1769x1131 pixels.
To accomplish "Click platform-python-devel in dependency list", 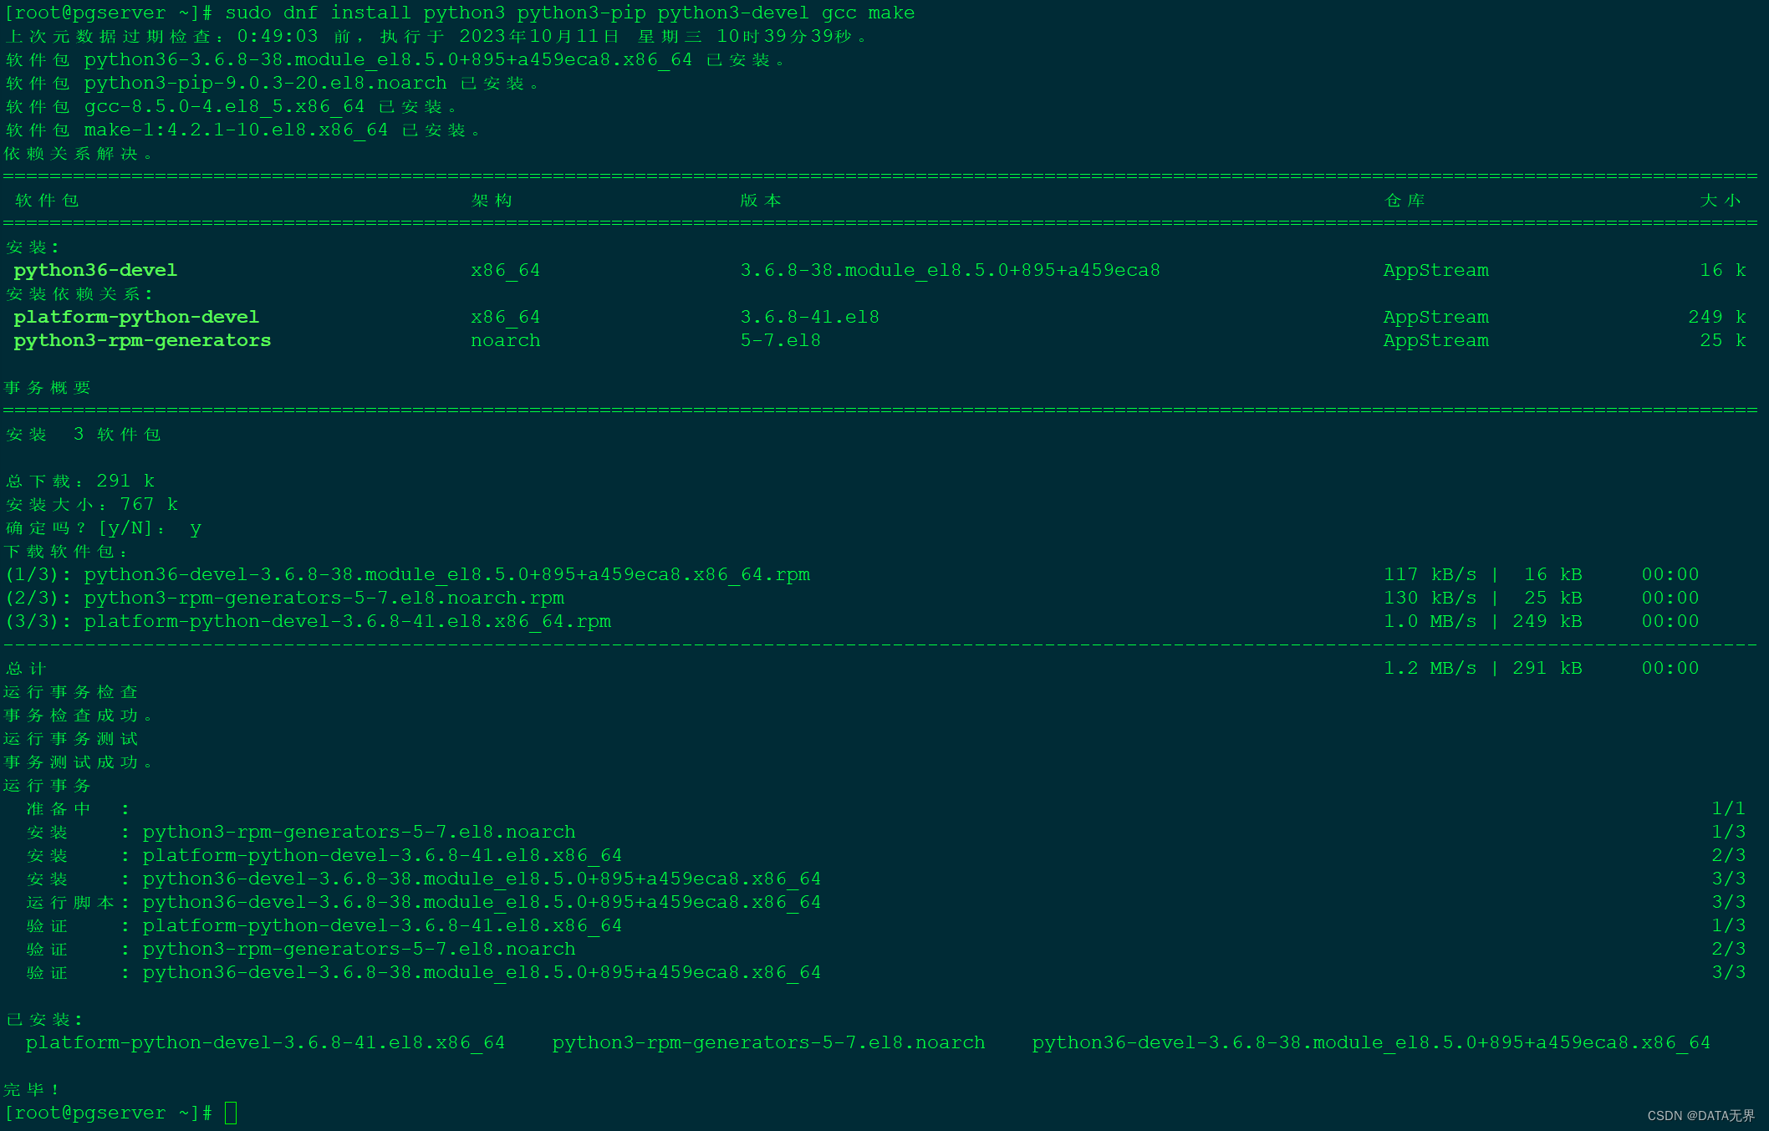I will point(136,318).
